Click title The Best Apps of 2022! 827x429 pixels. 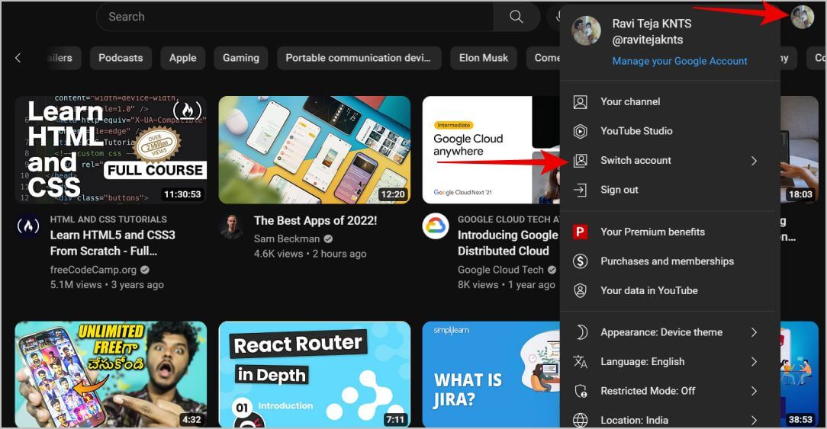click(x=315, y=221)
